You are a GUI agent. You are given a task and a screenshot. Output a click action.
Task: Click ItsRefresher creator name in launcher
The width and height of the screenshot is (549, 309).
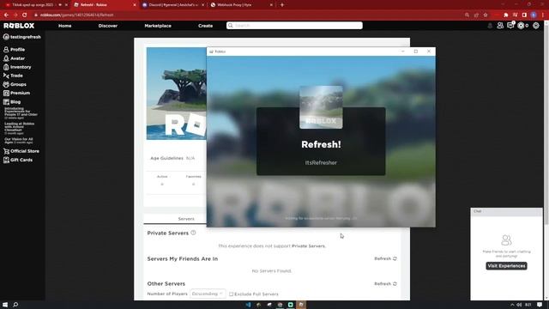321,163
